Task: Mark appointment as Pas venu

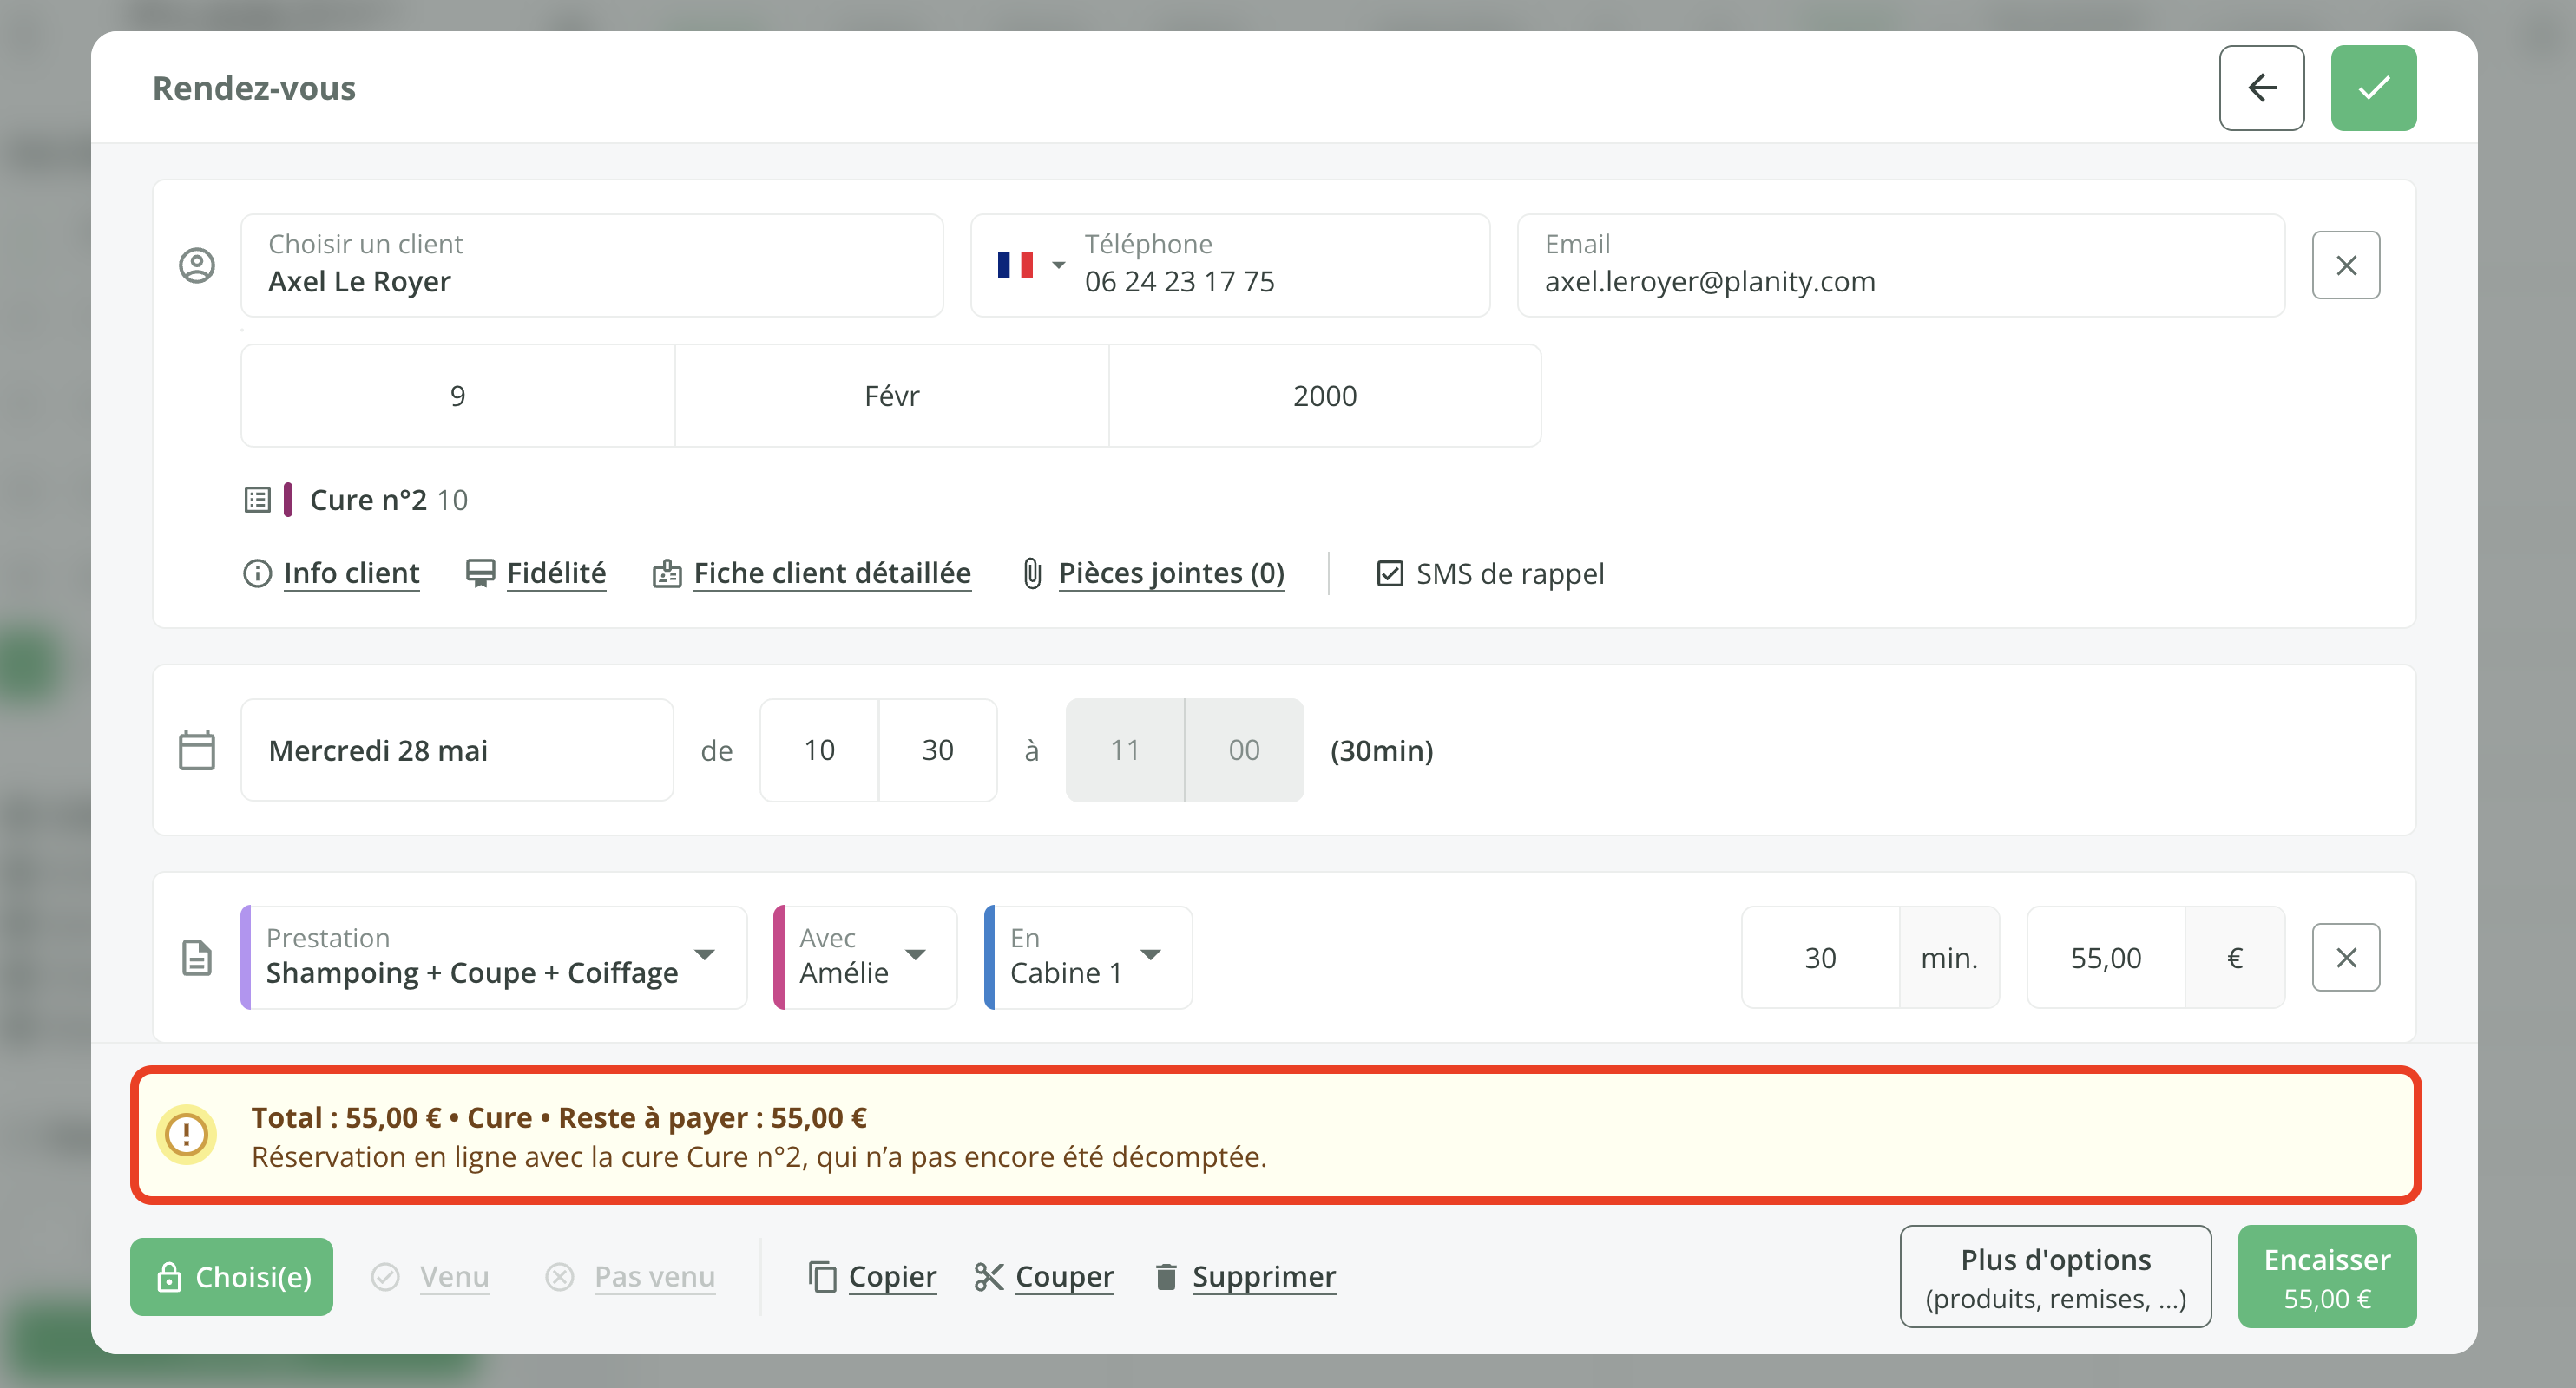Action: [x=653, y=1276]
